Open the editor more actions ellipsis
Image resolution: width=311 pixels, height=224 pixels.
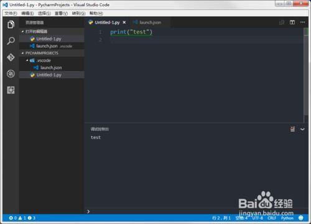pyautogui.click(x=302, y=22)
